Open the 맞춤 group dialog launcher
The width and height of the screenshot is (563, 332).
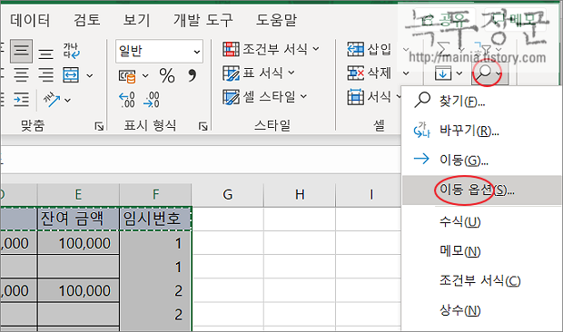point(99,126)
